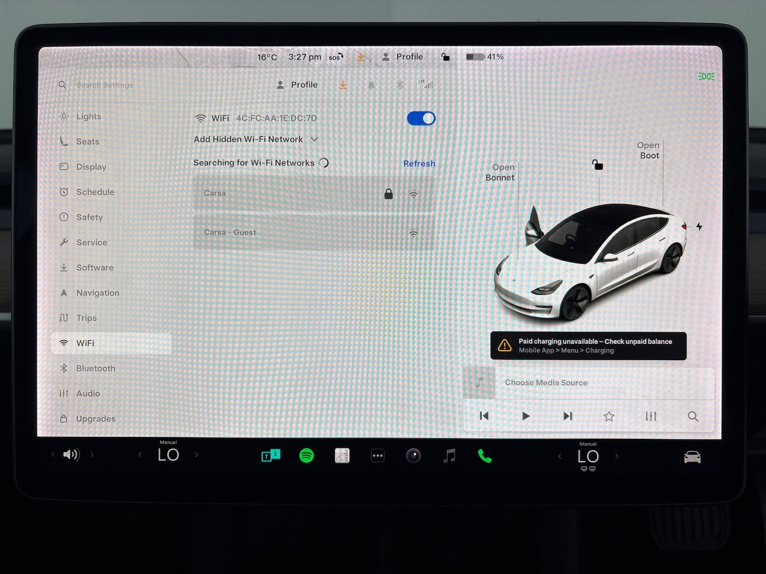Open the Music note media icon

[449, 456]
